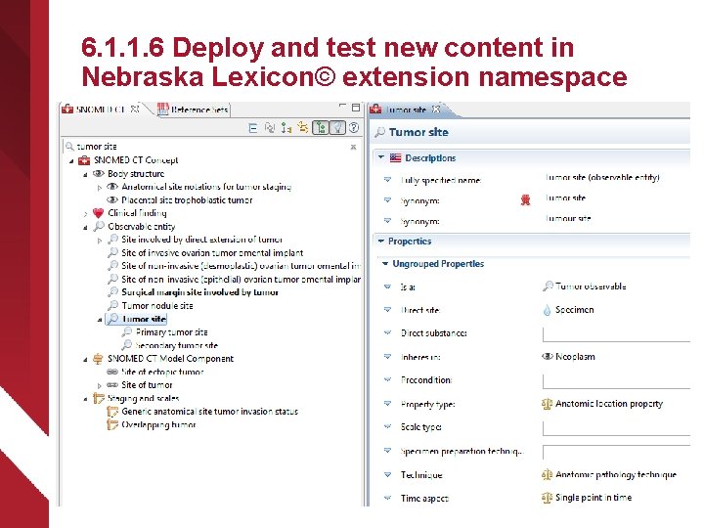This screenshot has width=704, height=528.
Task: Click the SNOMED CT Model Component signpost icon
Action: coord(98,358)
